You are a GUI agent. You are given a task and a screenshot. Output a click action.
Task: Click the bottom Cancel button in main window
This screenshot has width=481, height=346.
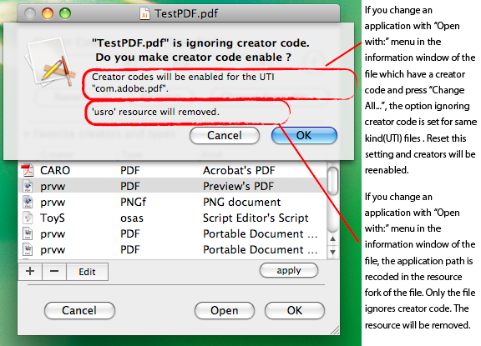coord(79,310)
